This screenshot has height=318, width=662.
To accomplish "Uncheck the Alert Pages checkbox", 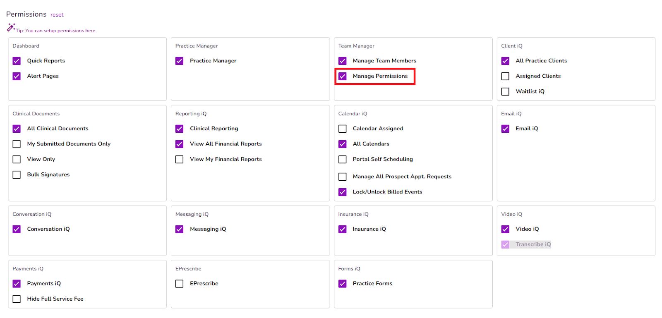I will [x=17, y=76].
